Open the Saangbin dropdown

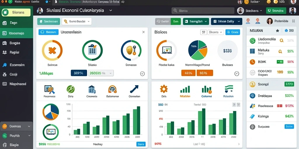pos(196,22)
